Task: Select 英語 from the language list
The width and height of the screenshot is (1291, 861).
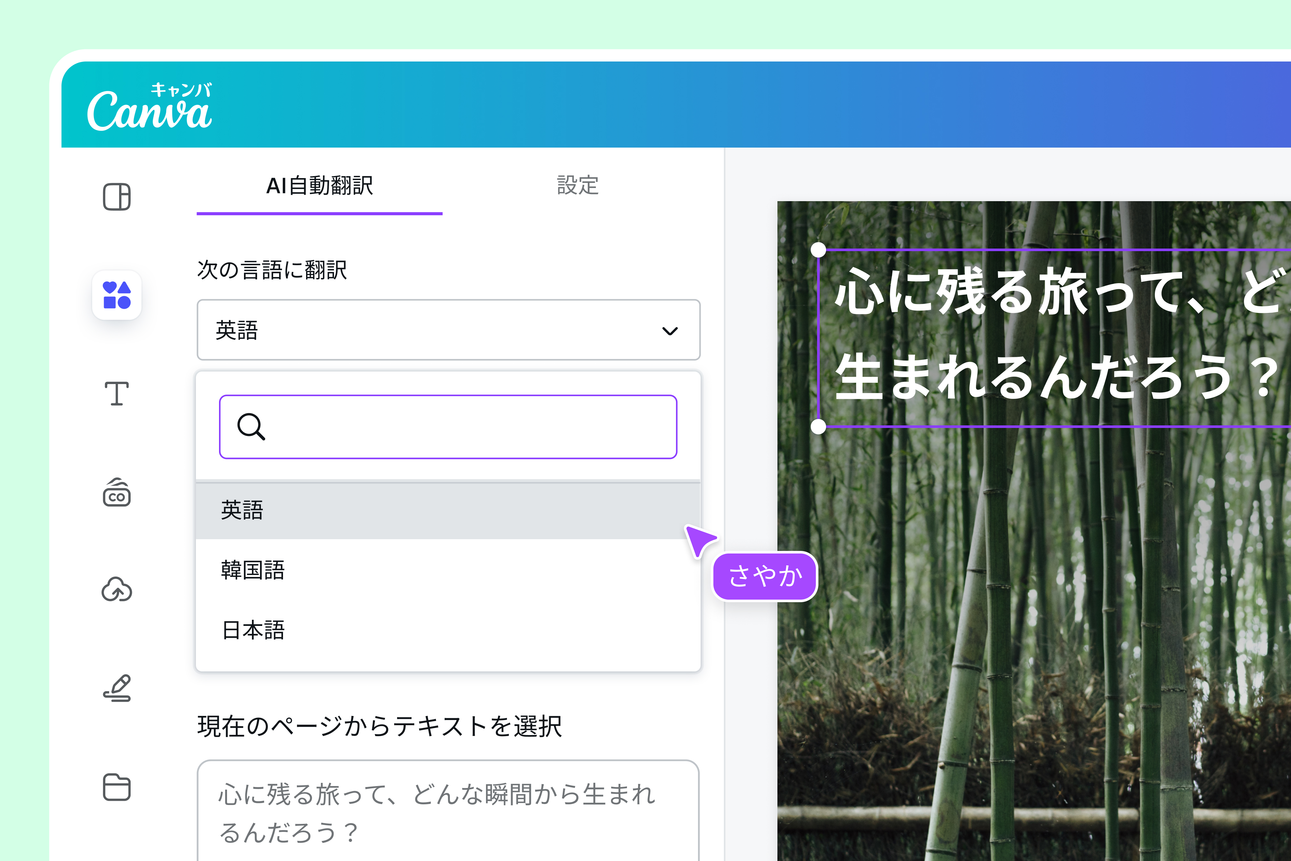Action: point(449,510)
